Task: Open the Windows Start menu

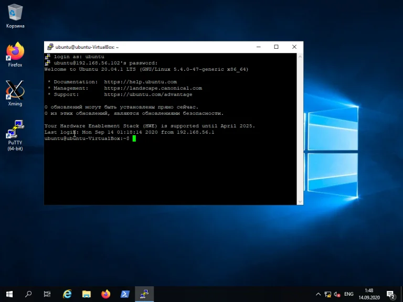Action: coord(9,294)
